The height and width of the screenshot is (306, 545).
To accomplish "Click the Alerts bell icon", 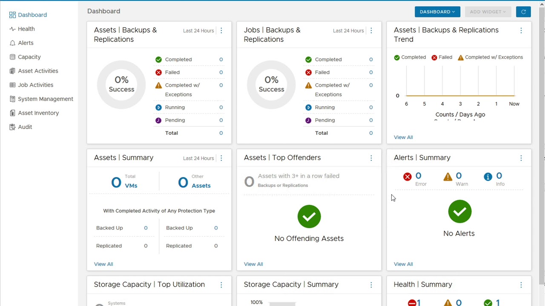I will pos(12,43).
